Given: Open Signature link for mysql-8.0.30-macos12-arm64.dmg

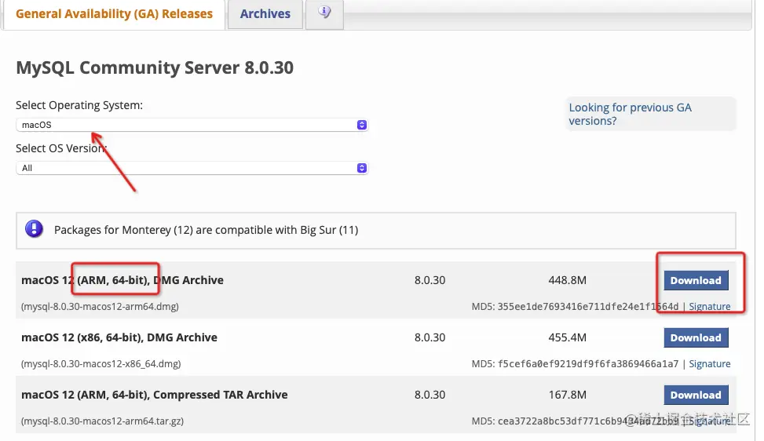Looking at the screenshot, I should (x=710, y=306).
